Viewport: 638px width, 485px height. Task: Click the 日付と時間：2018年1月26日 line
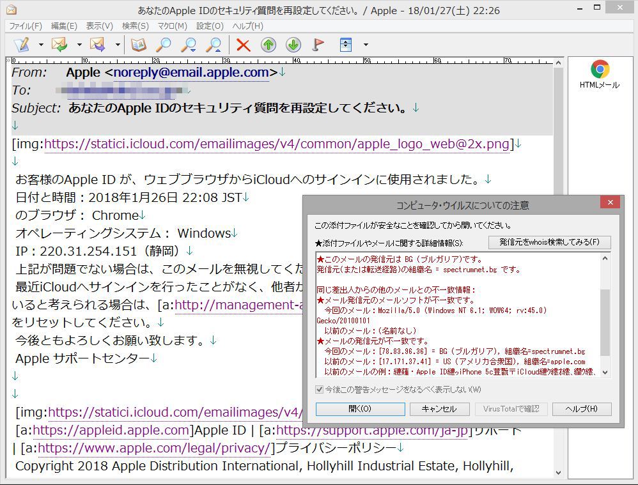pos(128,197)
